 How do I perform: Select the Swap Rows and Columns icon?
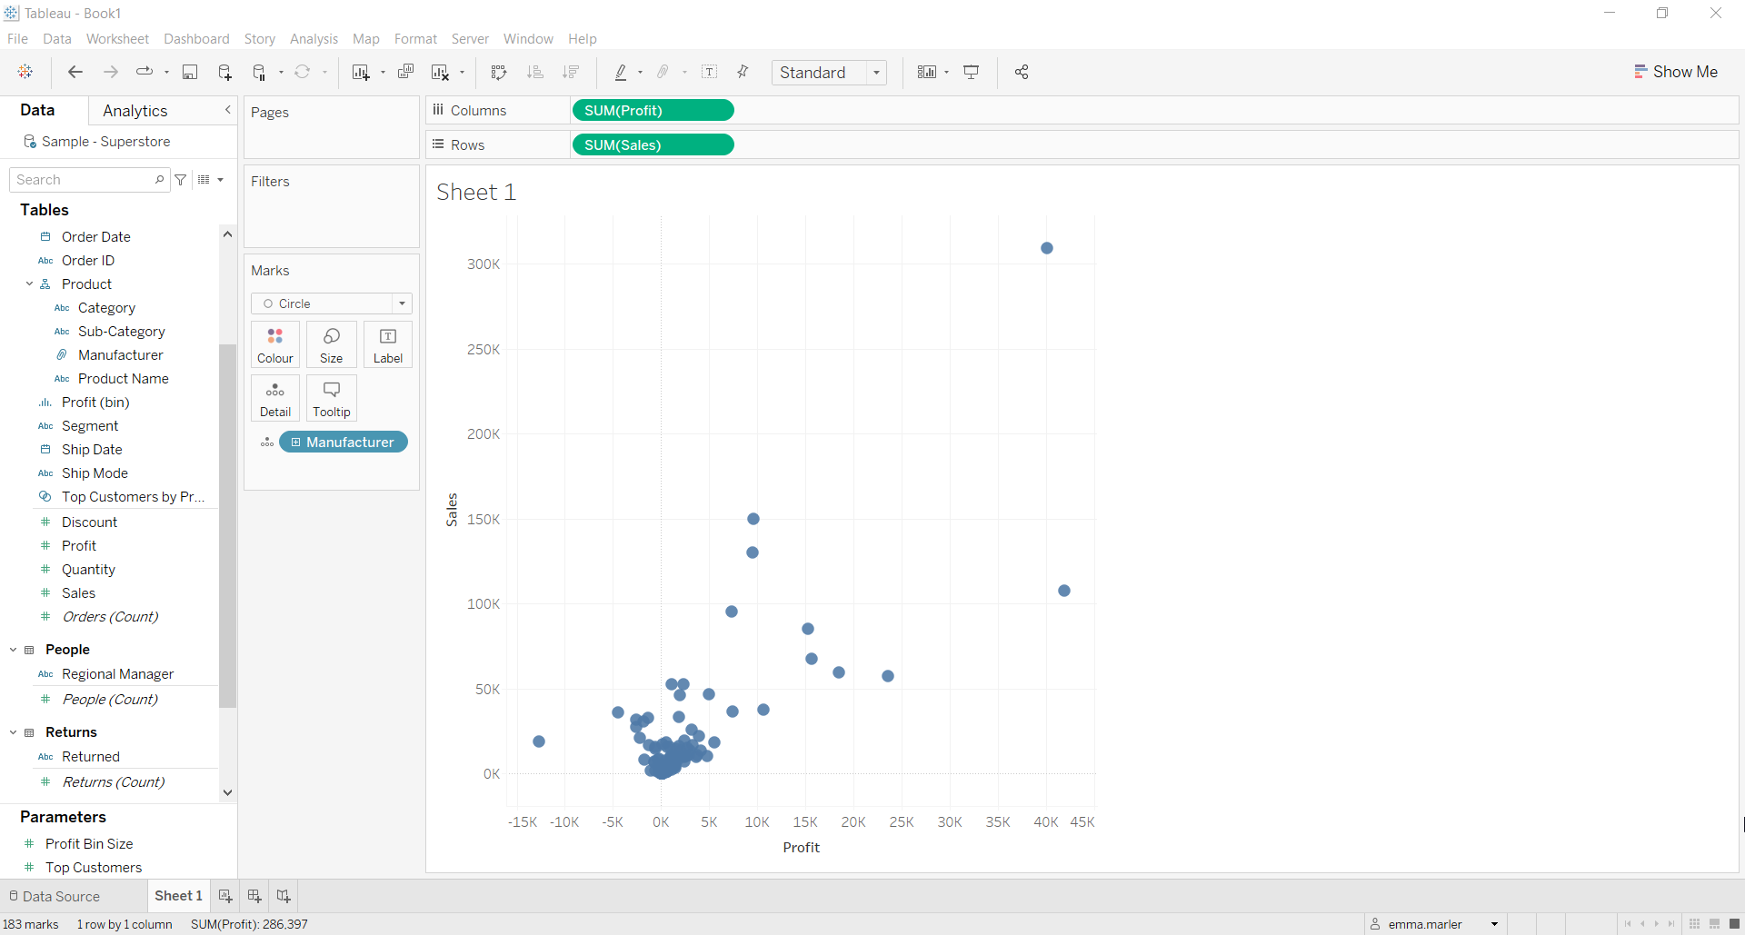[x=499, y=73]
